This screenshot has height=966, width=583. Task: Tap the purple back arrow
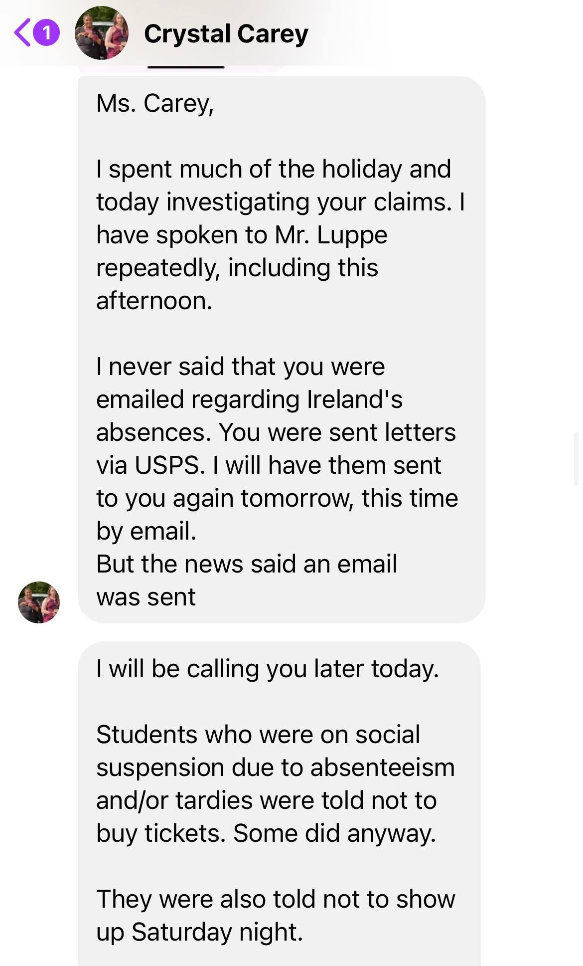pyautogui.click(x=23, y=33)
